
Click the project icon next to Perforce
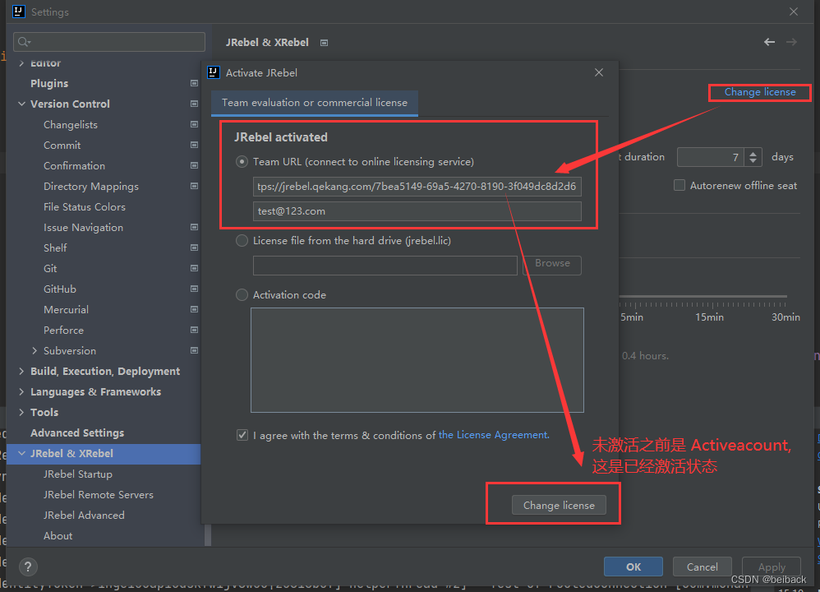(x=194, y=330)
